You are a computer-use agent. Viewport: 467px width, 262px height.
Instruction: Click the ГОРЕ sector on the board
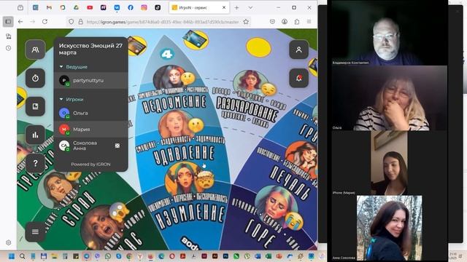[x=260, y=234]
